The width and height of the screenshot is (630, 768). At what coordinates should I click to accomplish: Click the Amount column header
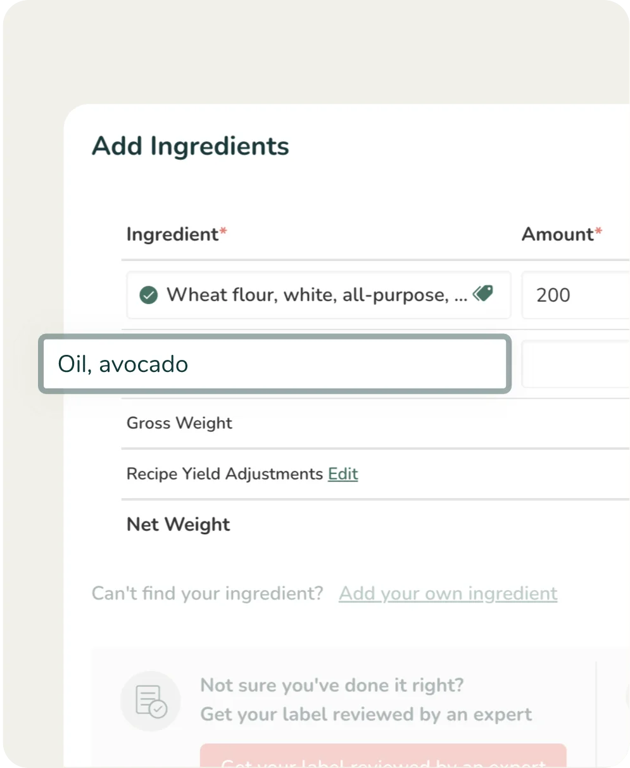tap(557, 234)
